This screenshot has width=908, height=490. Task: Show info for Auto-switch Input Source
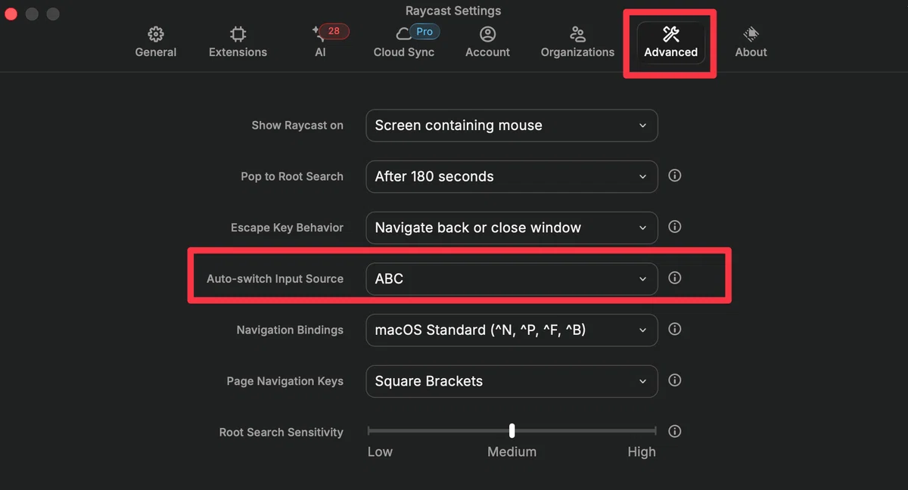tap(675, 278)
